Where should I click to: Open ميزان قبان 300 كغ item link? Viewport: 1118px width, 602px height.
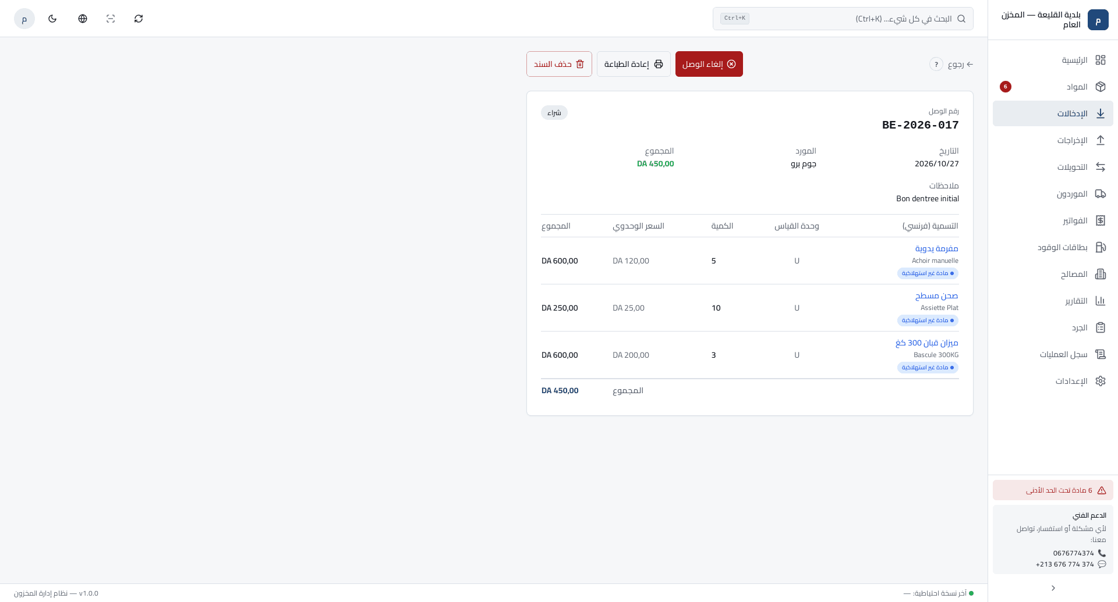tap(926, 343)
